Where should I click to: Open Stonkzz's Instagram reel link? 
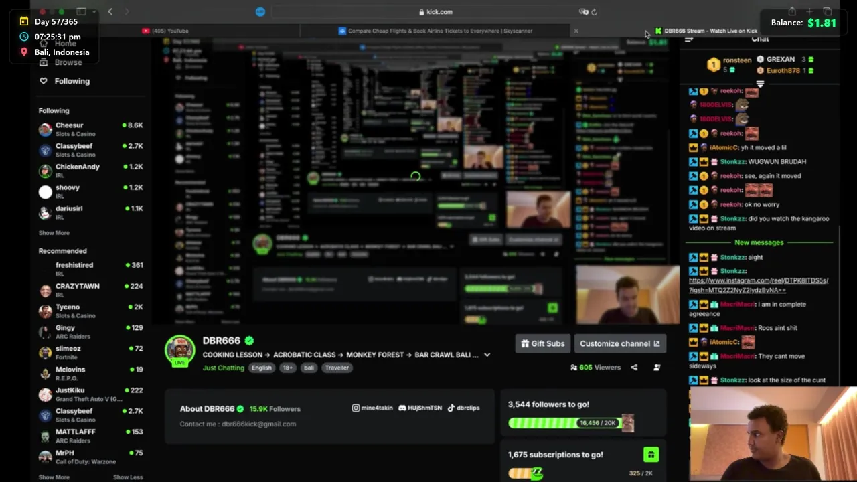click(x=759, y=285)
